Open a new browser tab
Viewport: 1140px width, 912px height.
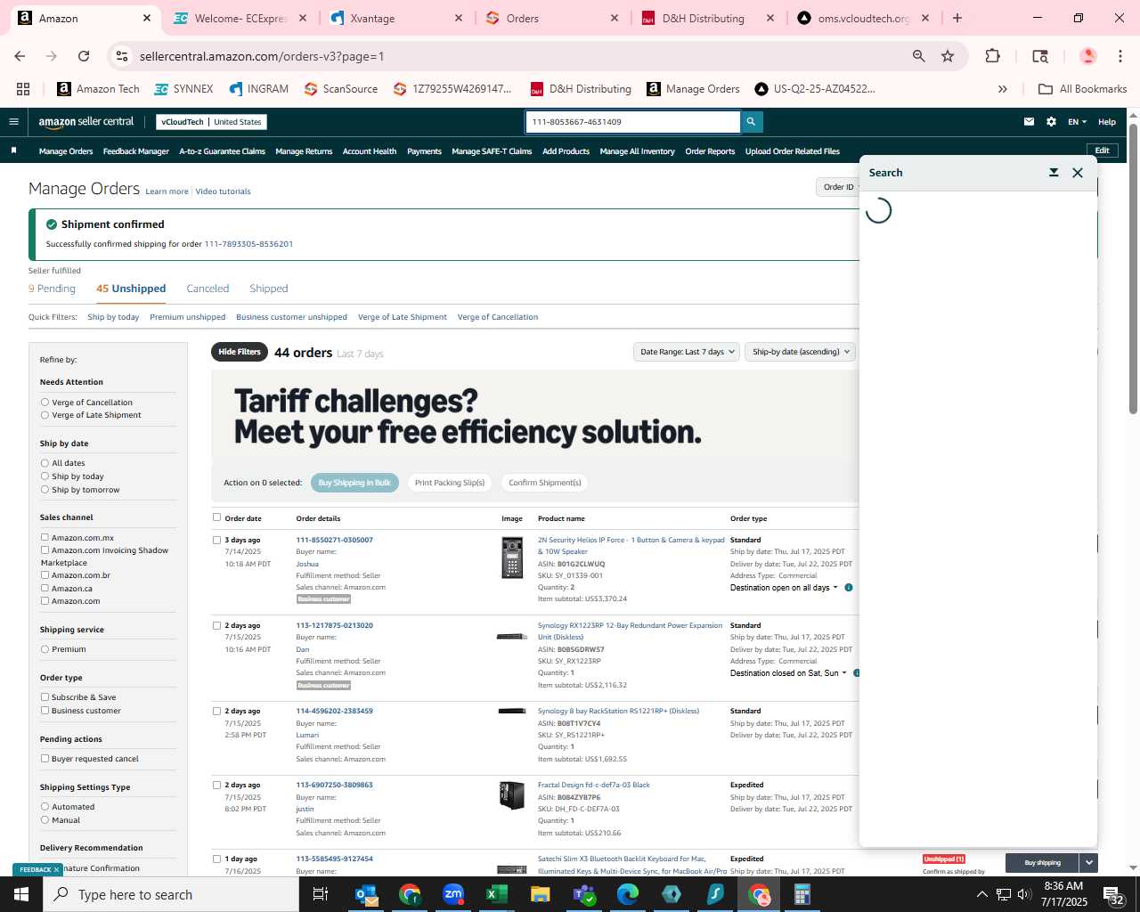(x=957, y=18)
